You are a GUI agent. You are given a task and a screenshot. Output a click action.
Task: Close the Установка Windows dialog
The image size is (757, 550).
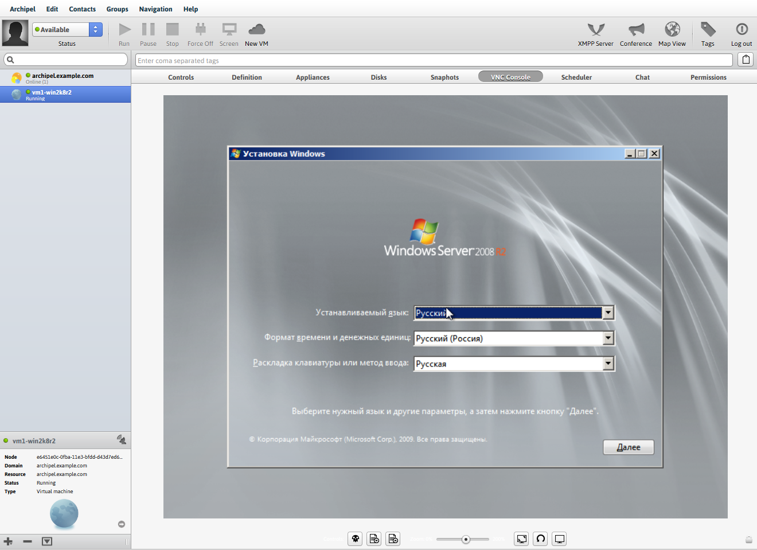pyautogui.click(x=654, y=154)
